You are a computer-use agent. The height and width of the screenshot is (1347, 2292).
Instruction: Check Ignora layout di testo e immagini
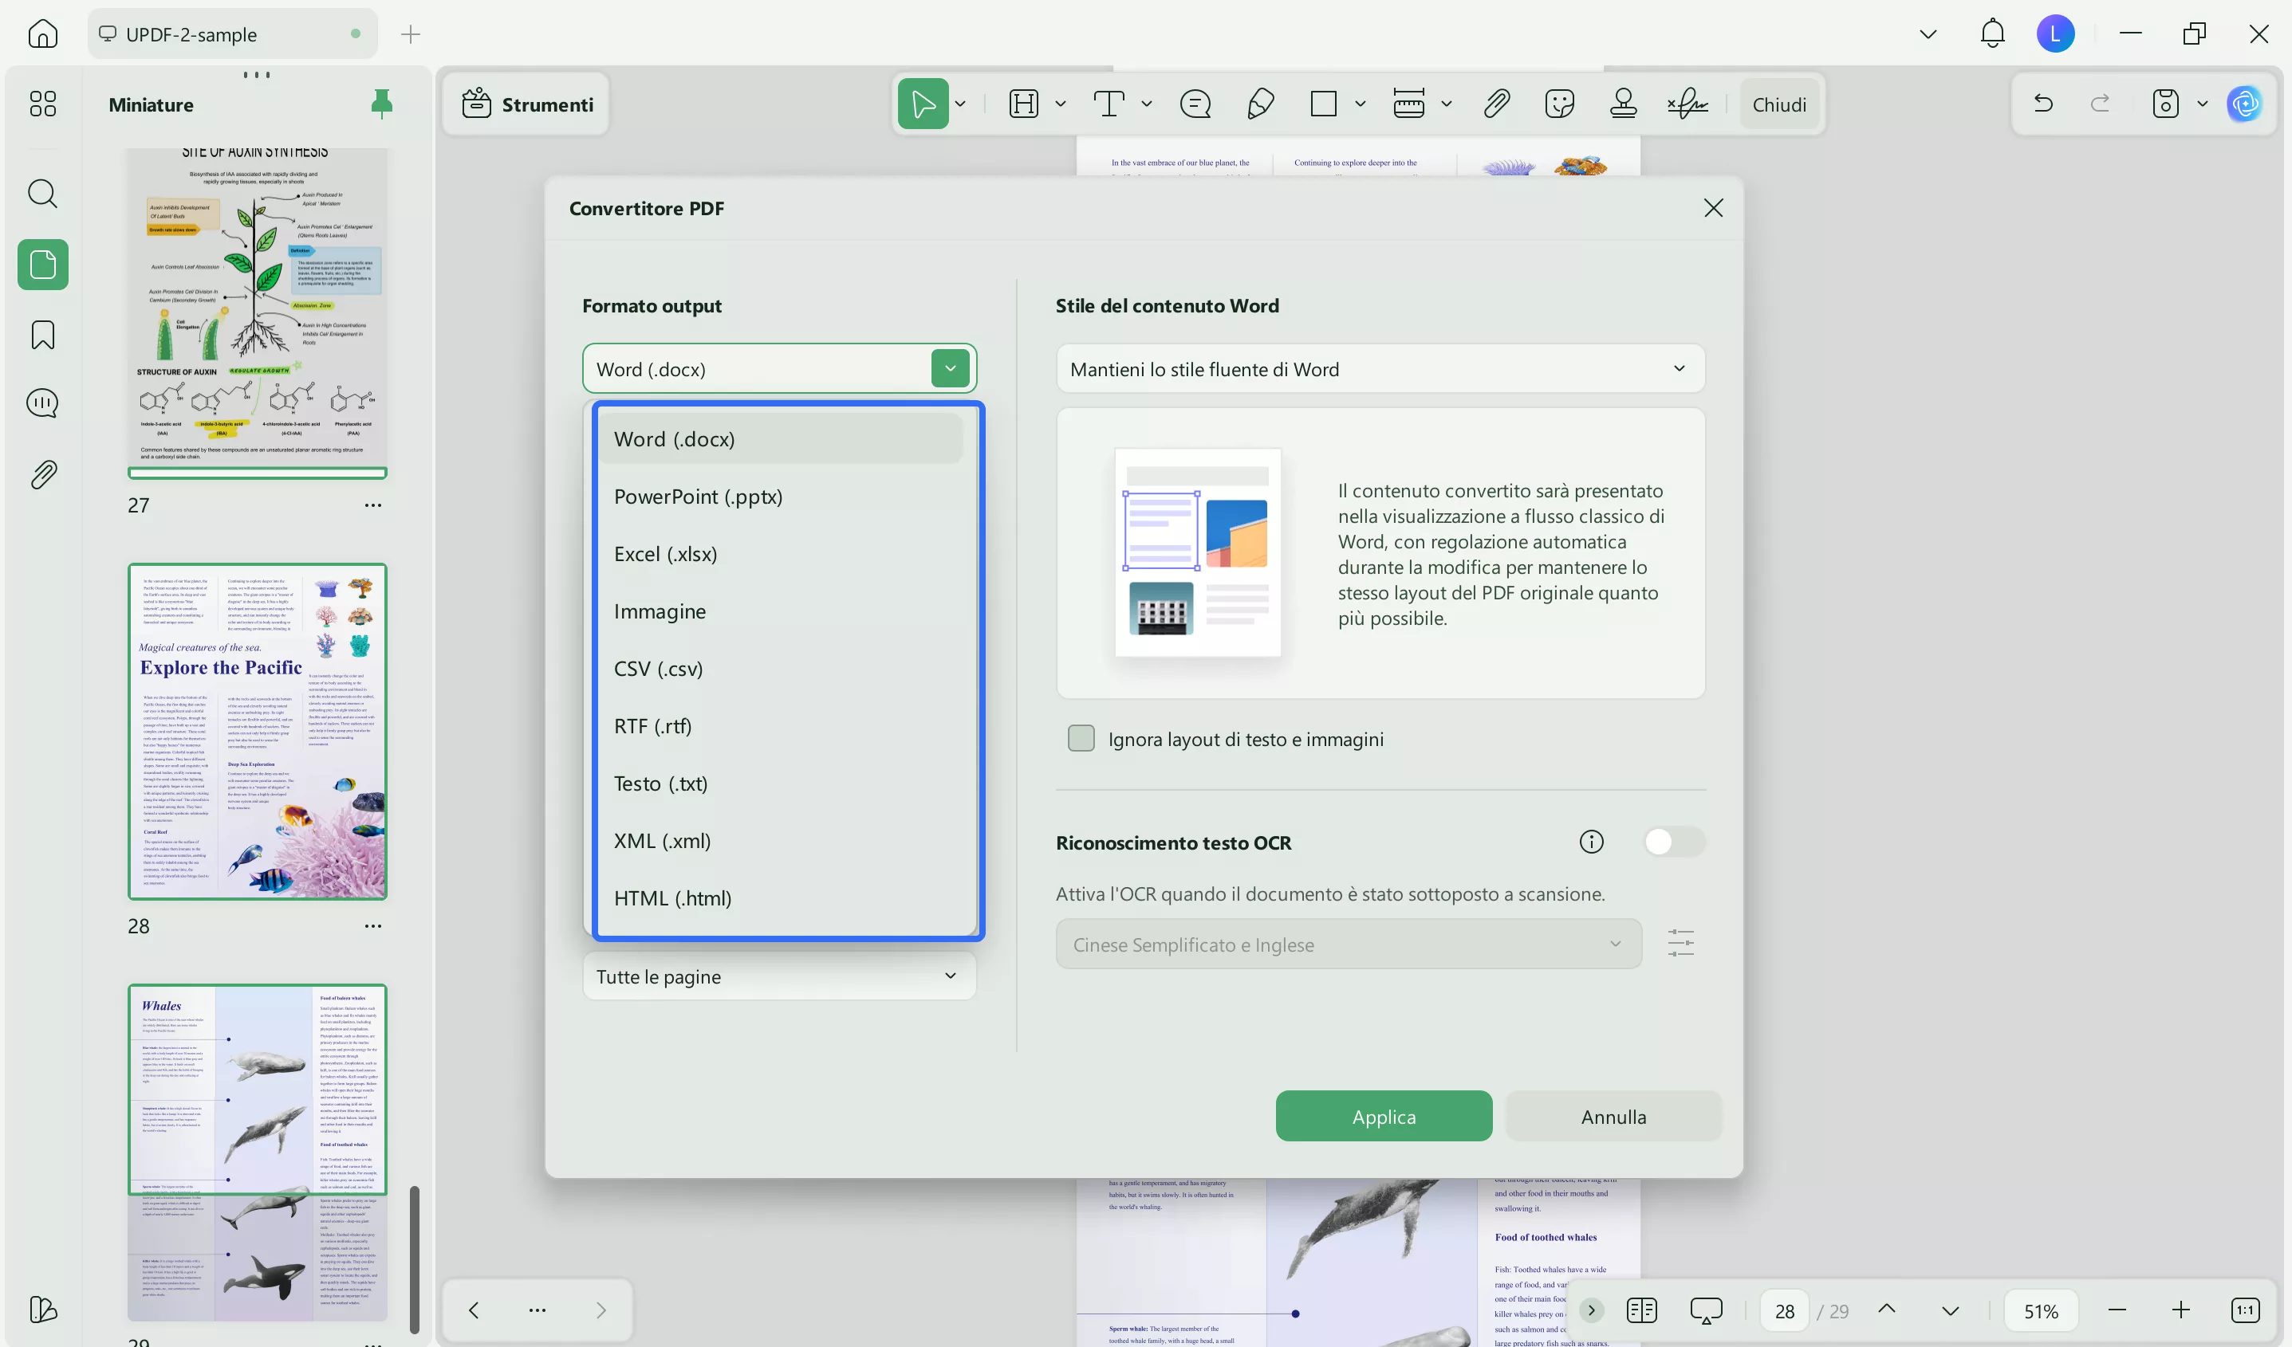coord(1081,738)
